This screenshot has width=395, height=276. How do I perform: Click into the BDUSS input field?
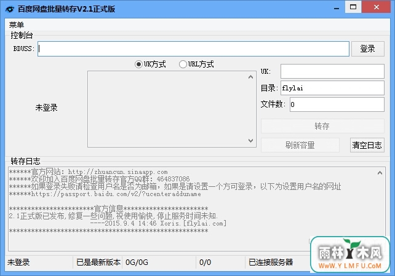(x=193, y=49)
